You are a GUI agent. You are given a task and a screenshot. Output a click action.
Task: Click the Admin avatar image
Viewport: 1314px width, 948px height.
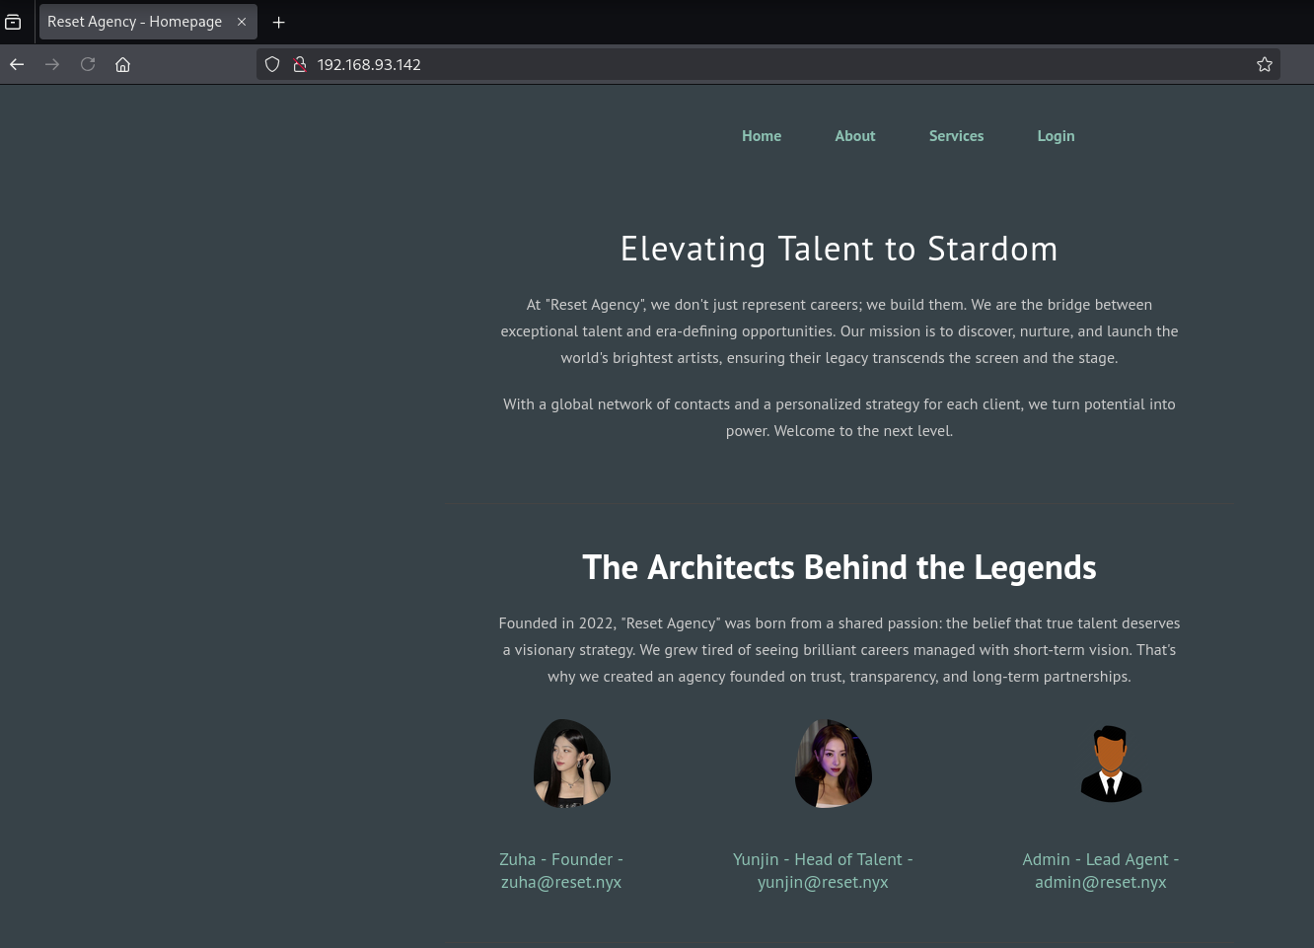(1111, 764)
